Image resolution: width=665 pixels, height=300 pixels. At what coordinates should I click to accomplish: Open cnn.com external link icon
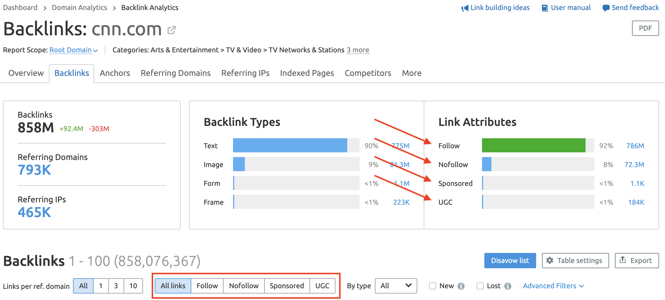point(172,30)
